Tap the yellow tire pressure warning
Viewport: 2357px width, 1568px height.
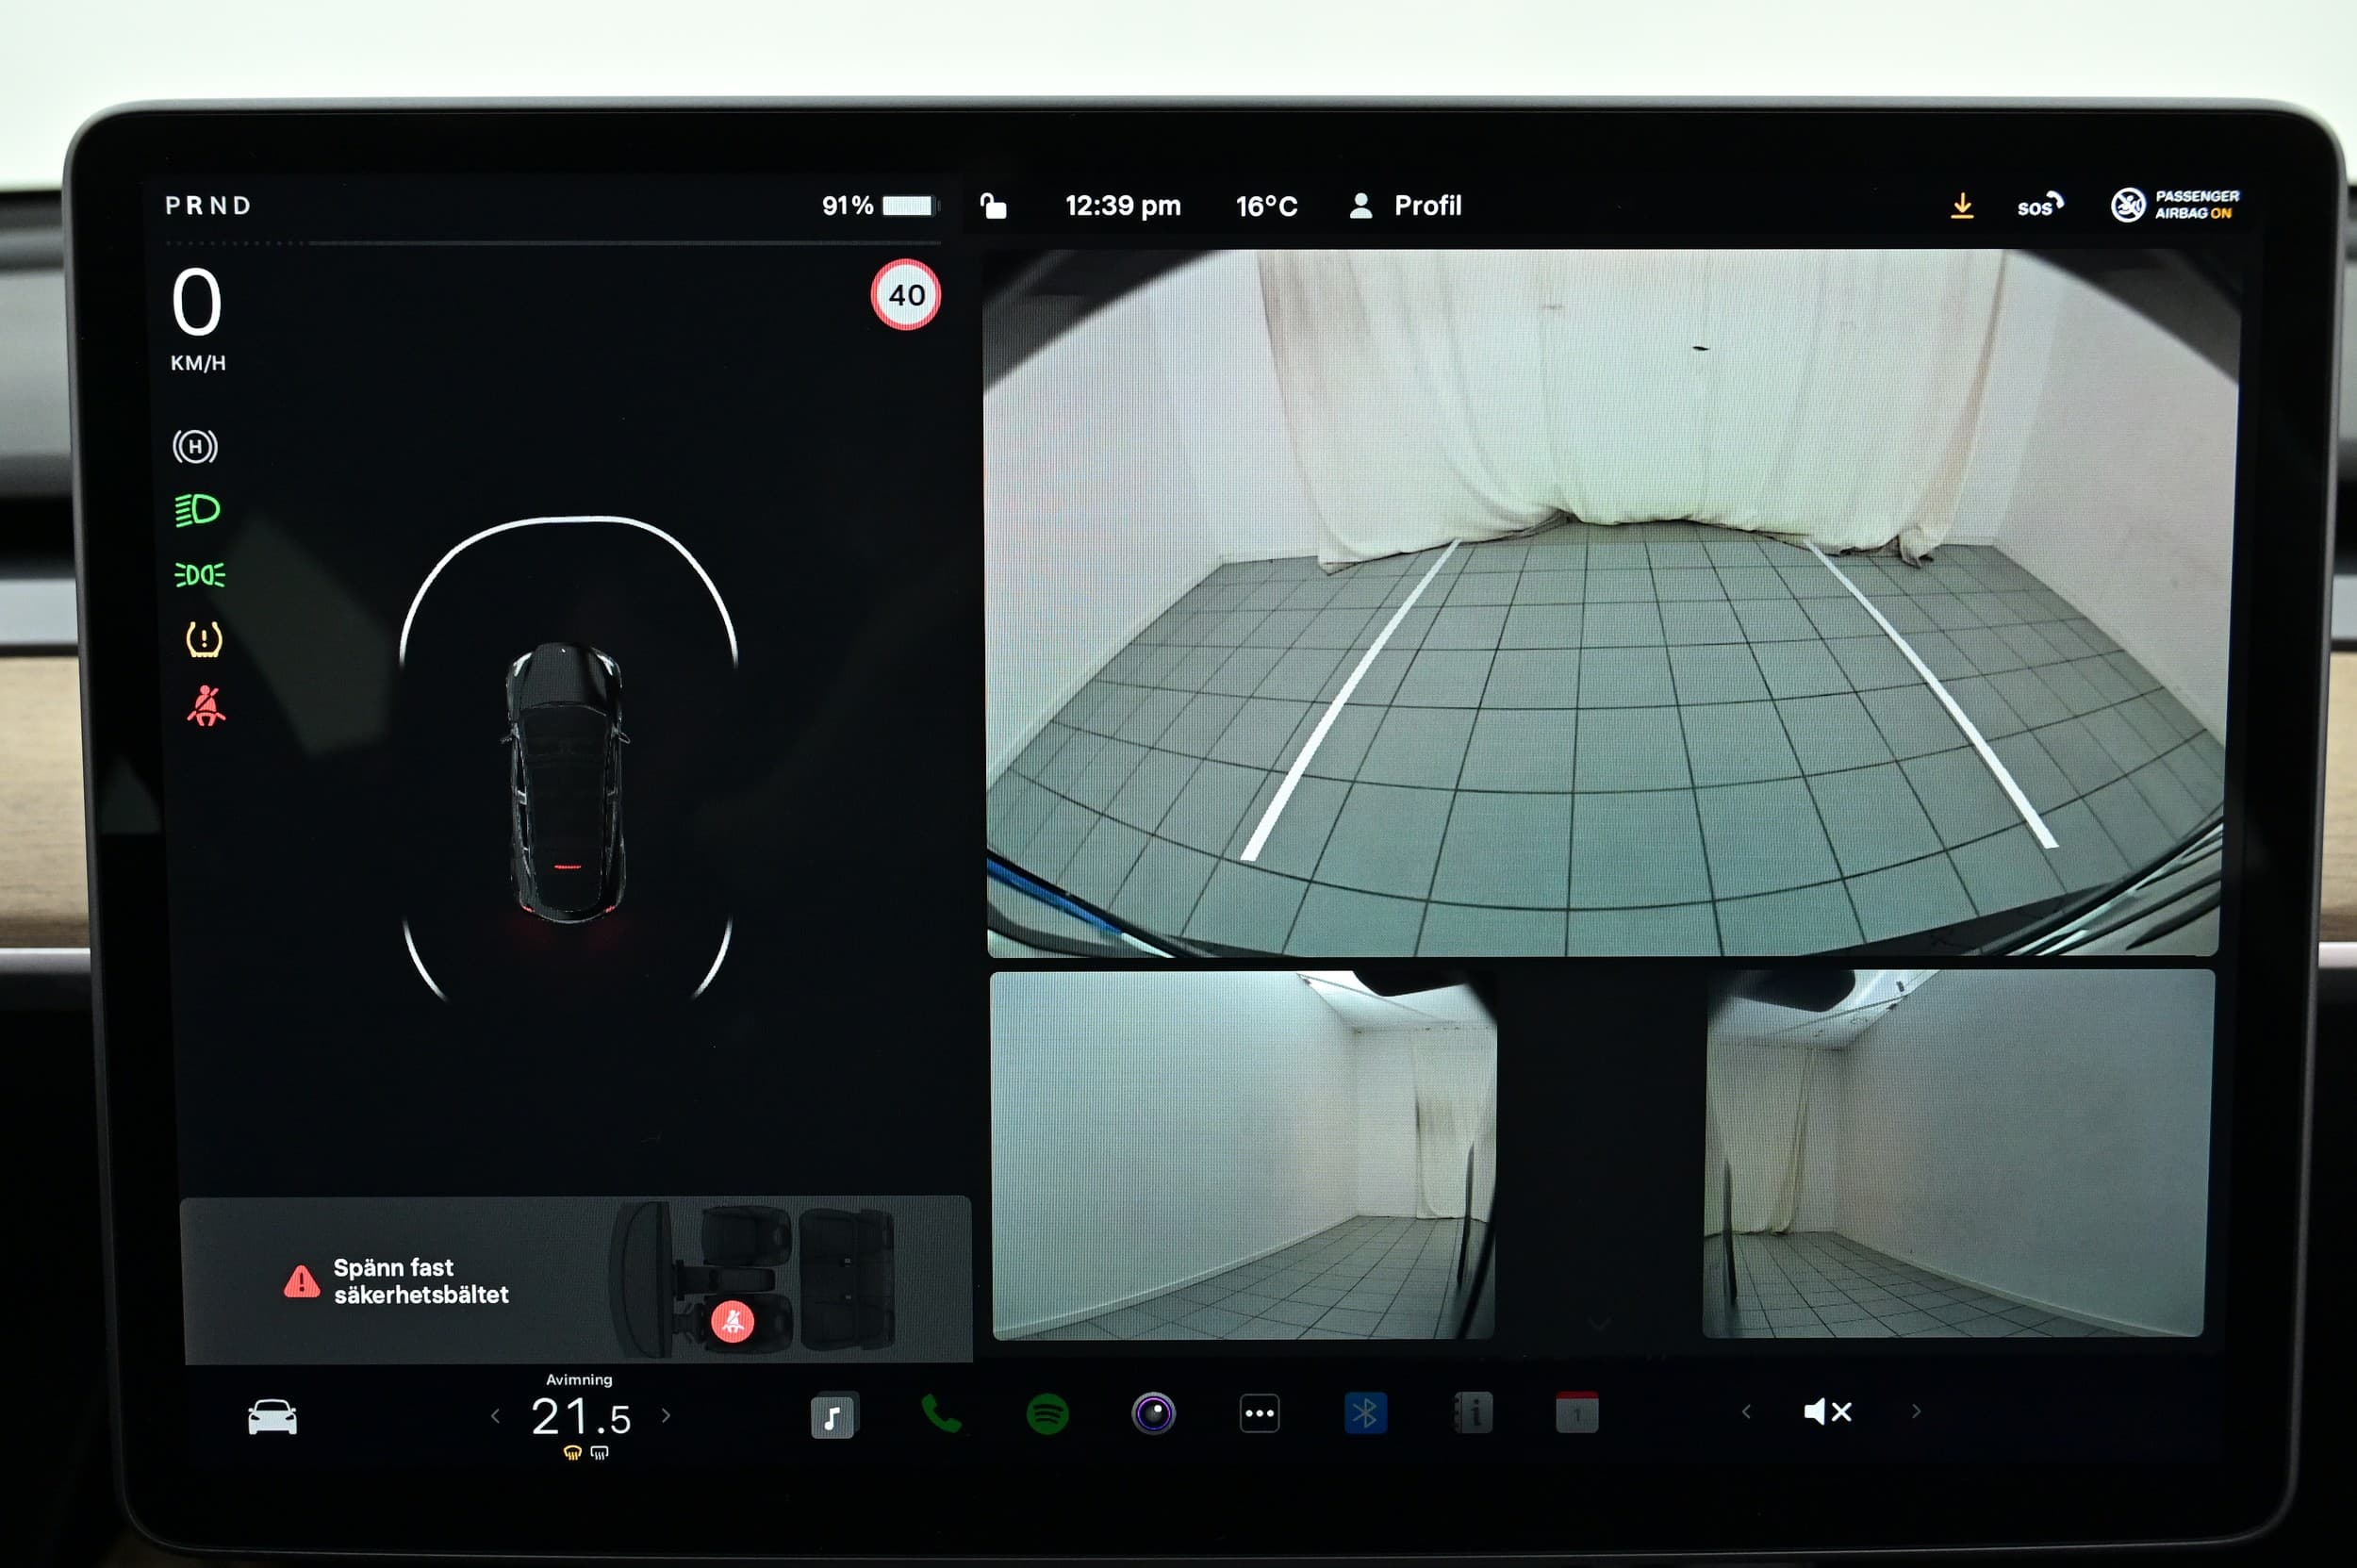(x=204, y=639)
